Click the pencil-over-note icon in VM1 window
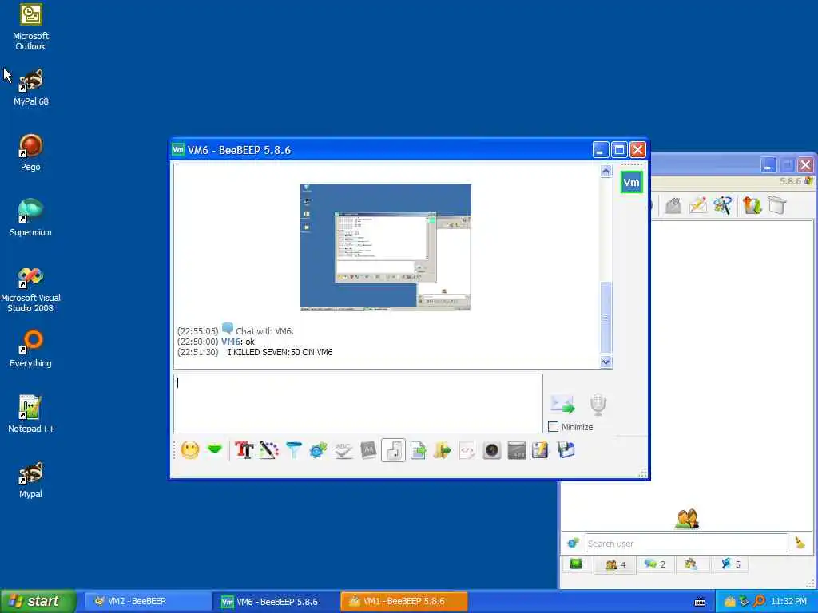The height and width of the screenshot is (613, 818). point(697,205)
